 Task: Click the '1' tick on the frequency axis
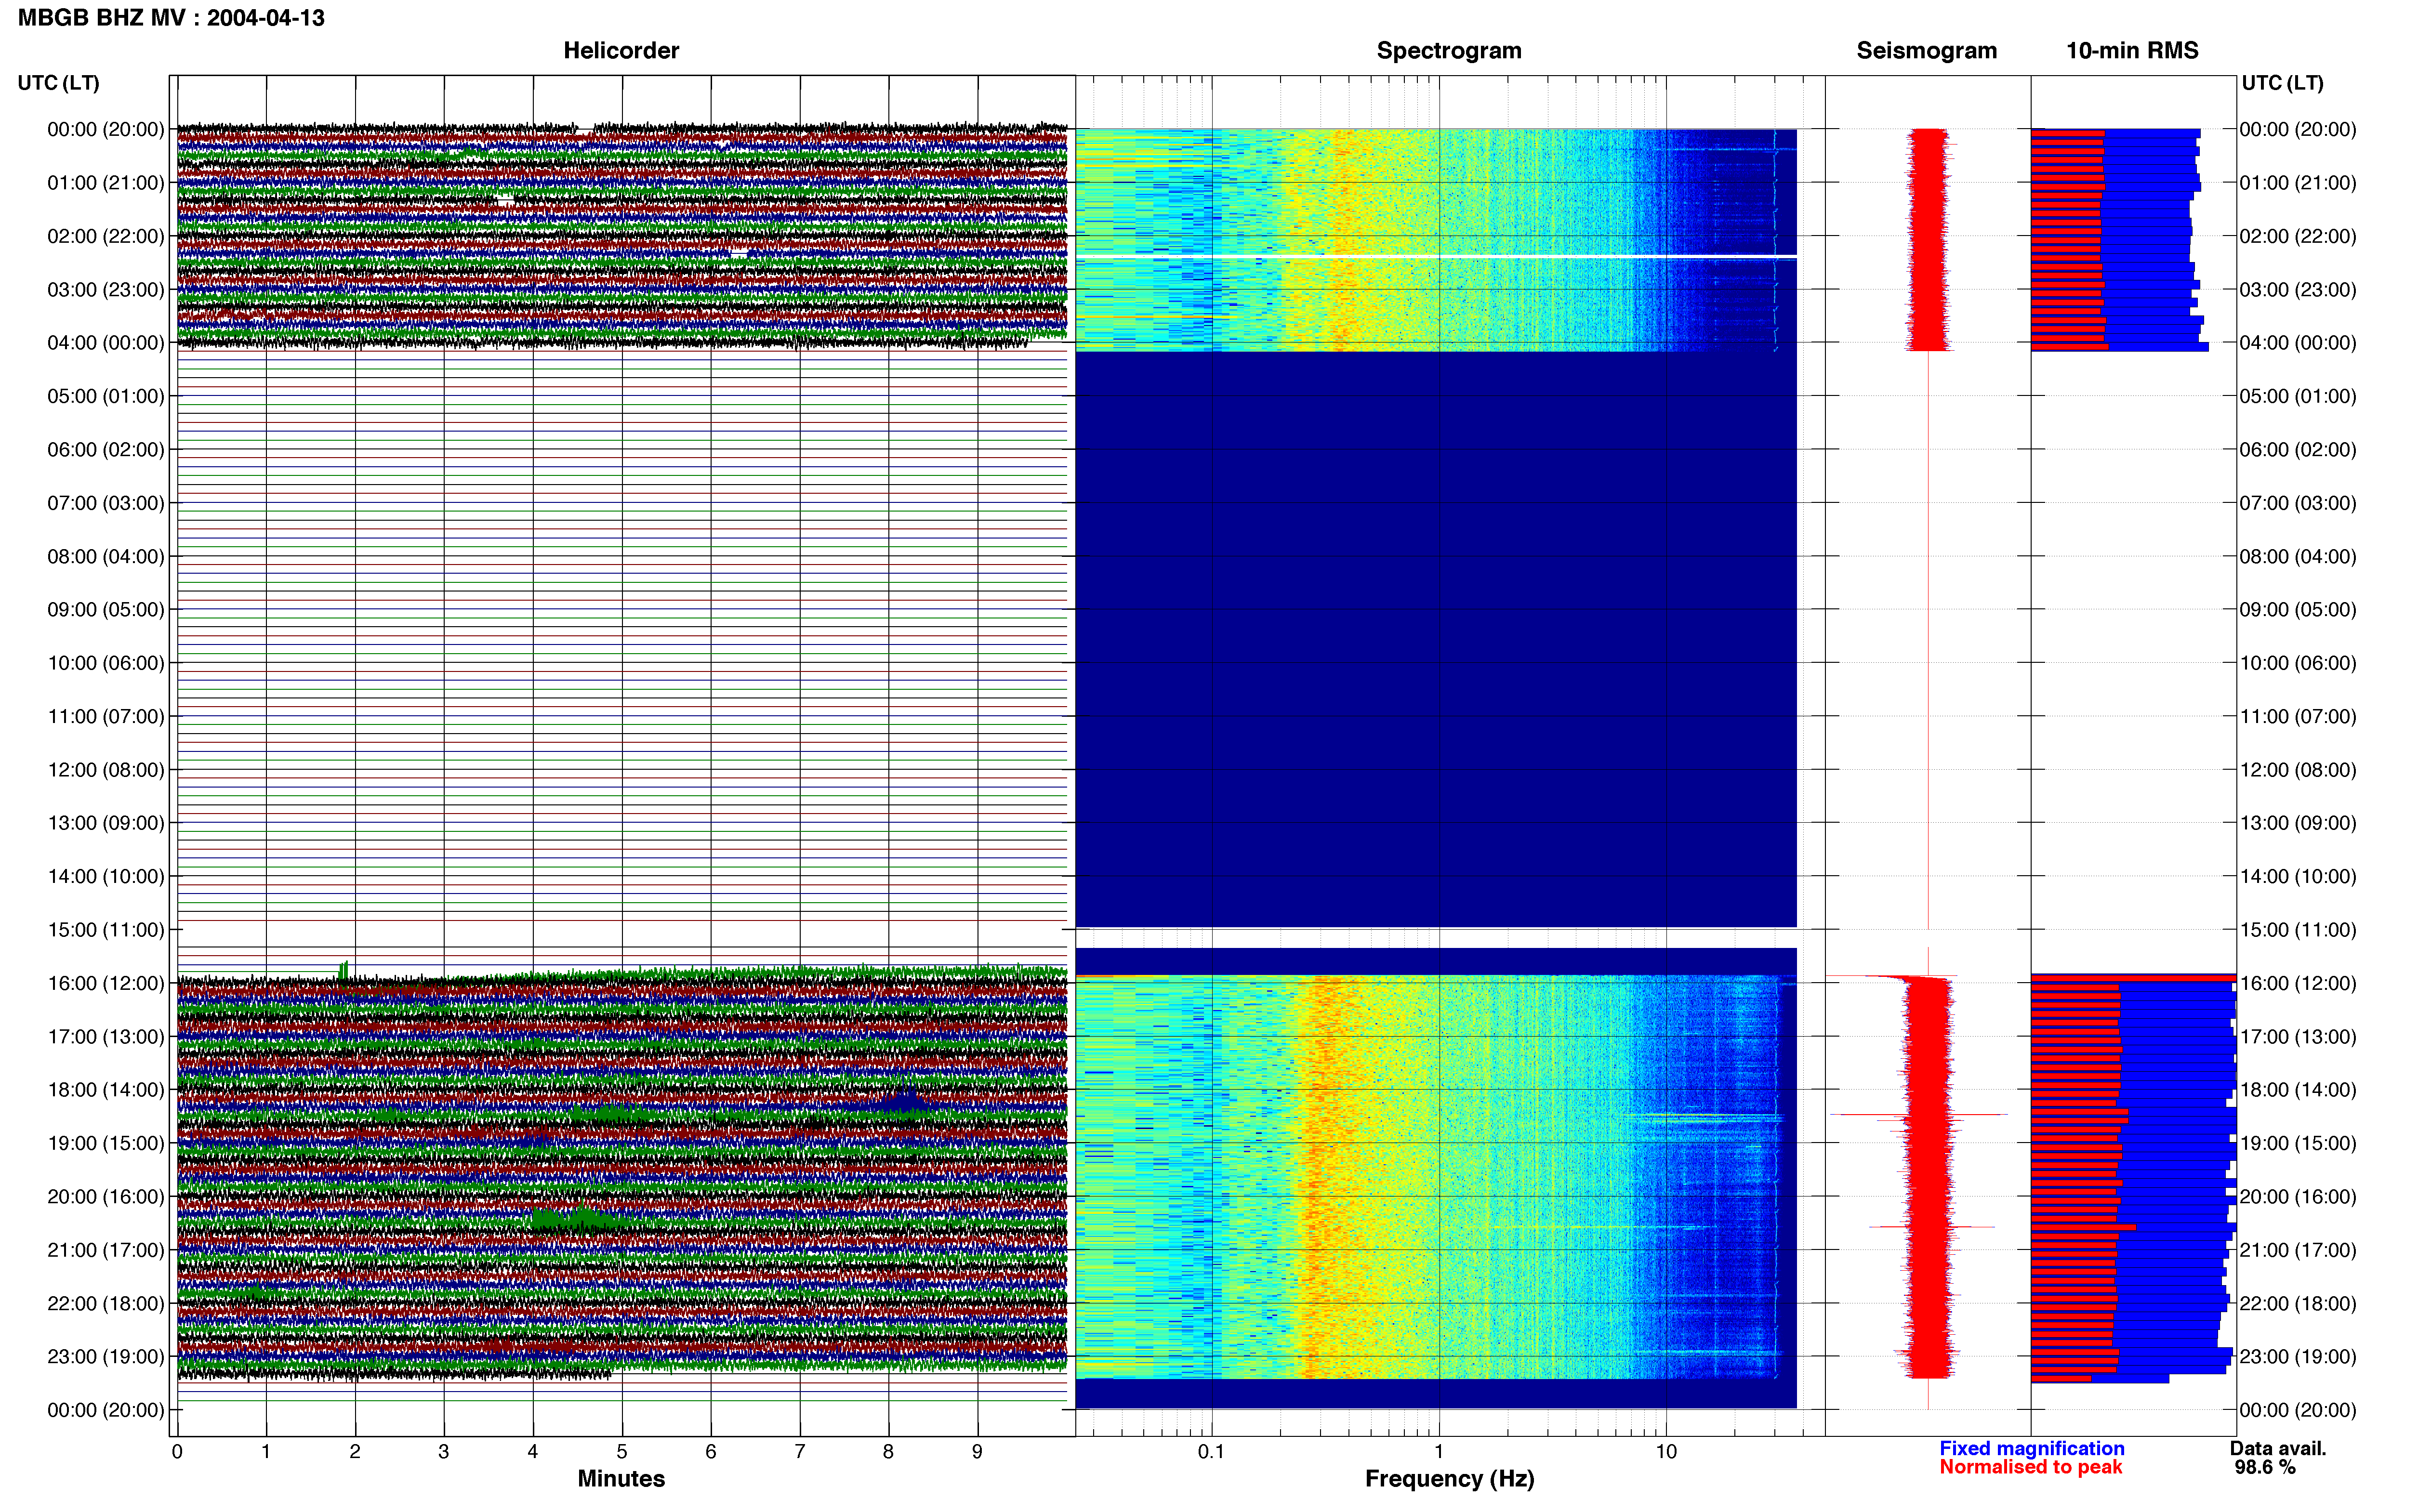pos(1439,1452)
